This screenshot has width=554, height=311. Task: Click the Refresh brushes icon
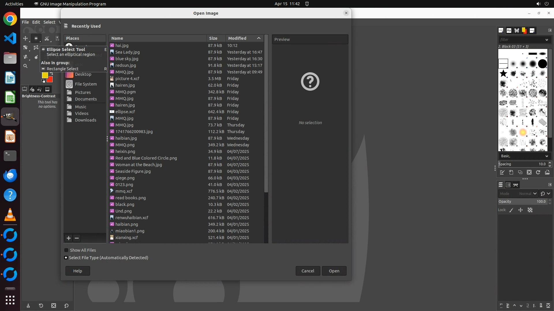coord(538,172)
